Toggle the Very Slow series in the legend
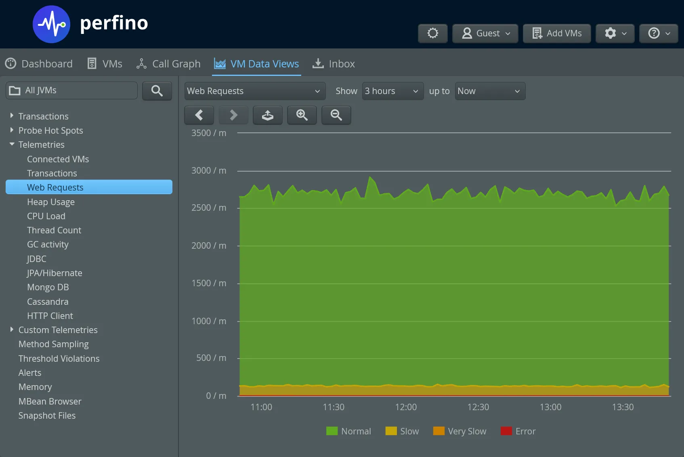The width and height of the screenshot is (684, 457). click(x=459, y=431)
